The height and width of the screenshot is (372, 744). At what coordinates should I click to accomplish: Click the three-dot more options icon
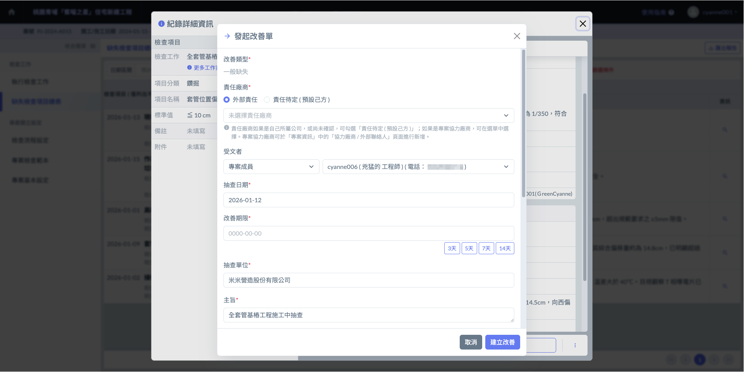575,345
